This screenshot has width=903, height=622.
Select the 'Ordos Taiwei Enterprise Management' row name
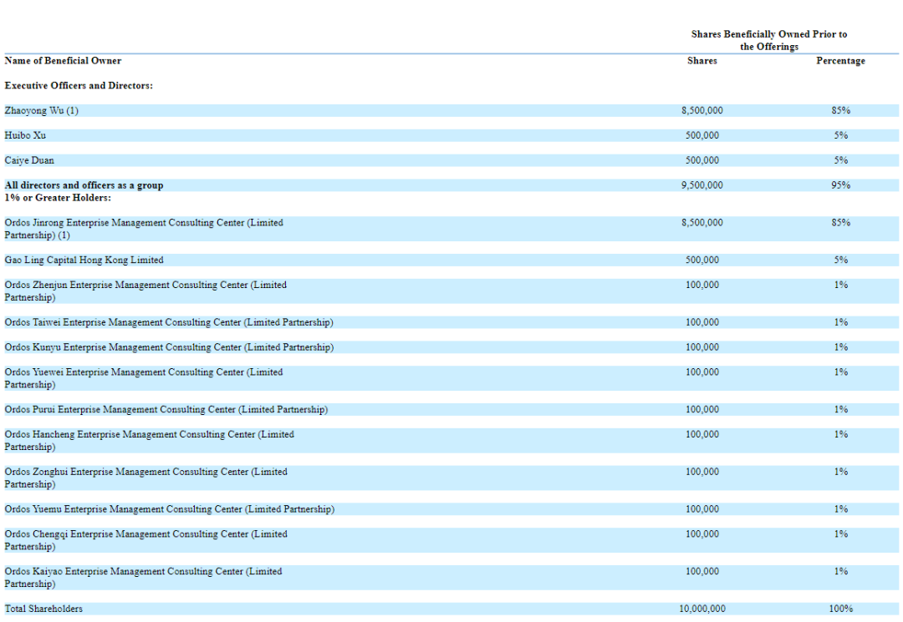169,322
